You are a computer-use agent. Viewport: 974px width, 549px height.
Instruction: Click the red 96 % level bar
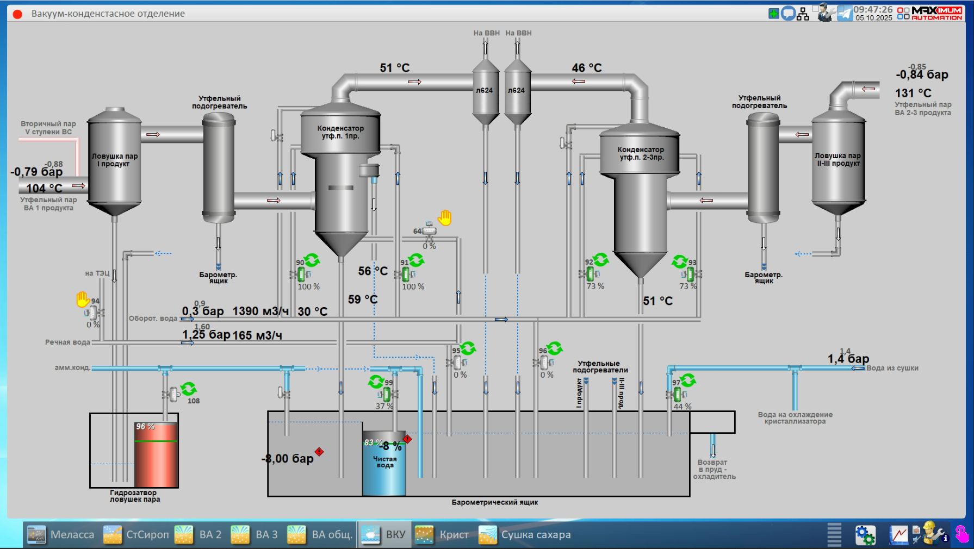tap(156, 456)
